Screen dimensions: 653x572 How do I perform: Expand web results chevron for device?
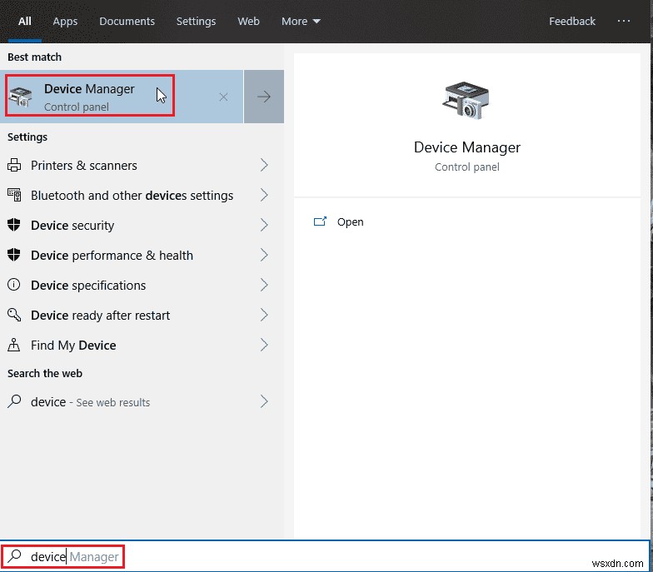(x=264, y=401)
